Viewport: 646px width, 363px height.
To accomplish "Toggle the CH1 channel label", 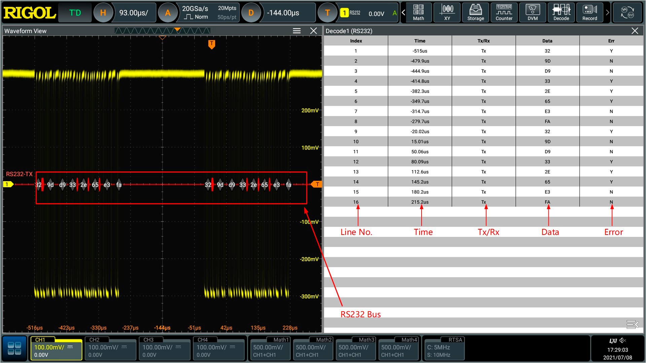I will coord(40,340).
